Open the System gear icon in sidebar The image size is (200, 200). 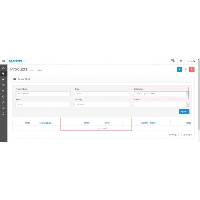(x=4, y=96)
